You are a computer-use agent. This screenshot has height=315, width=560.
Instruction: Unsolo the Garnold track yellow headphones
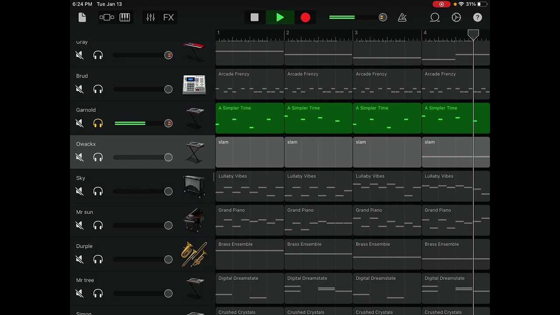click(98, 123)
